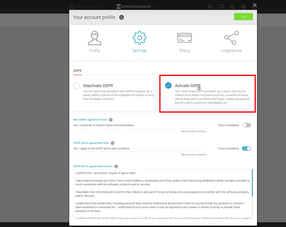Click the first circular icon in the top header
This screenshot has height=227, width=286.
(x=210, y=7)
